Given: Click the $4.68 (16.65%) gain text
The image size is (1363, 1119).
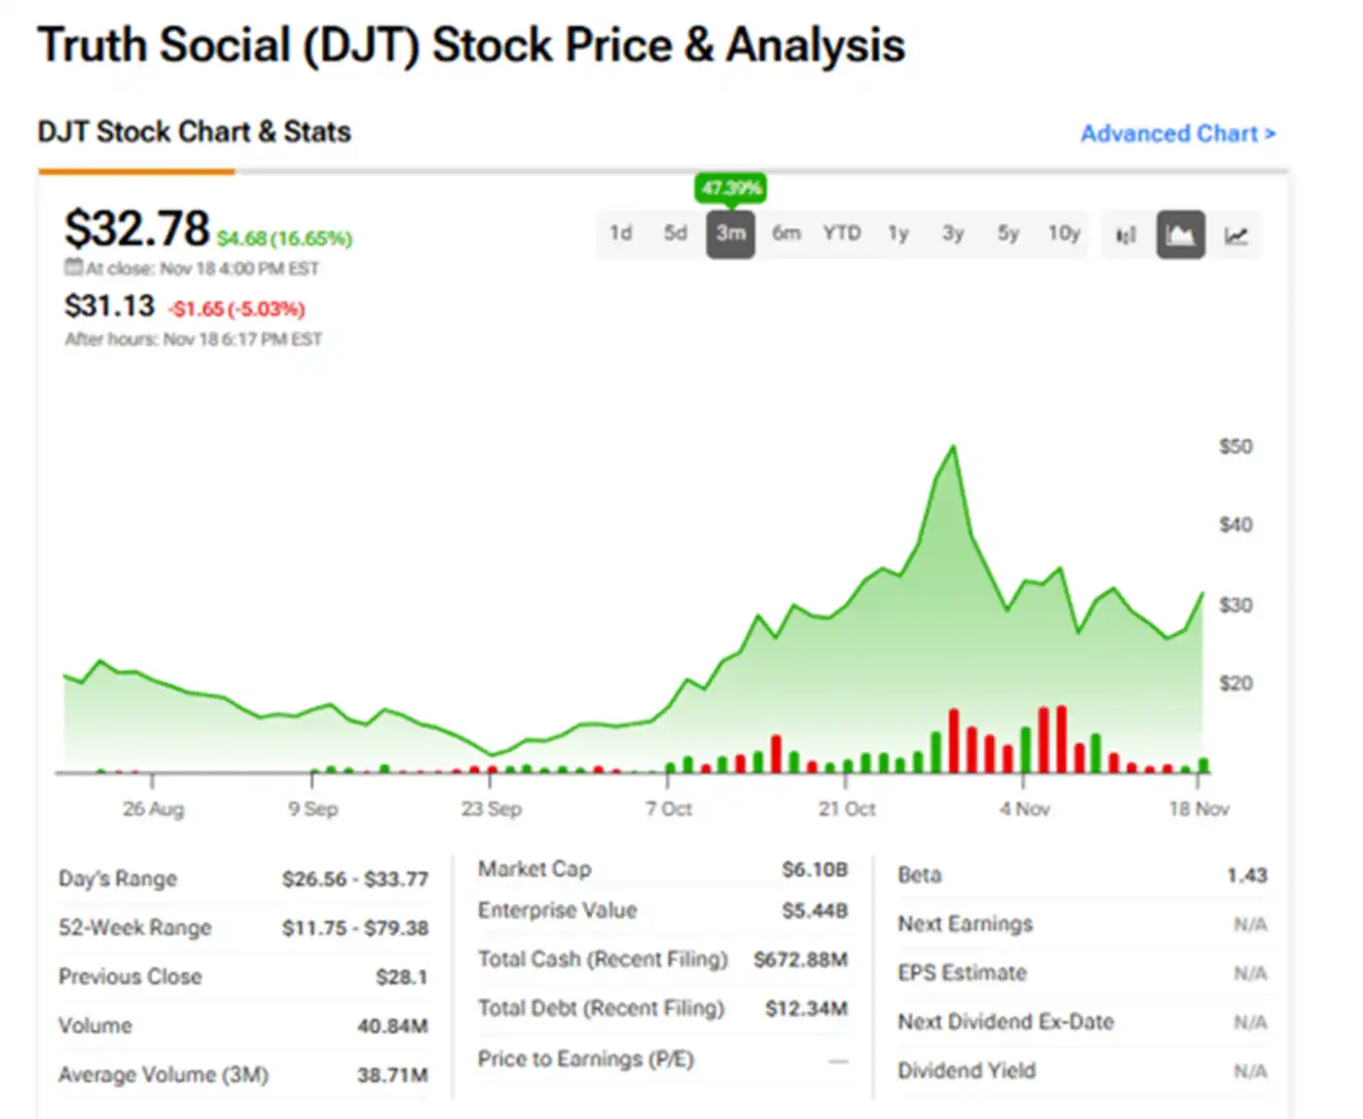Looking at the screenshot, I should 284,239.
